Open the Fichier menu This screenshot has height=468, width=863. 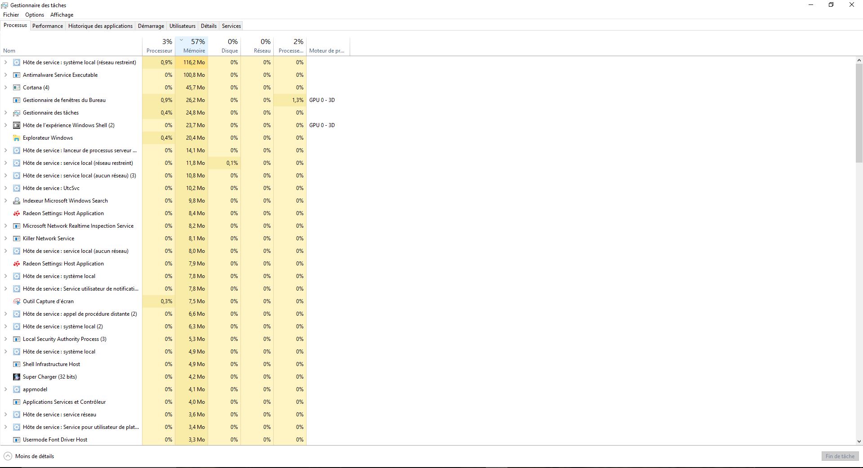click(11, 15)
